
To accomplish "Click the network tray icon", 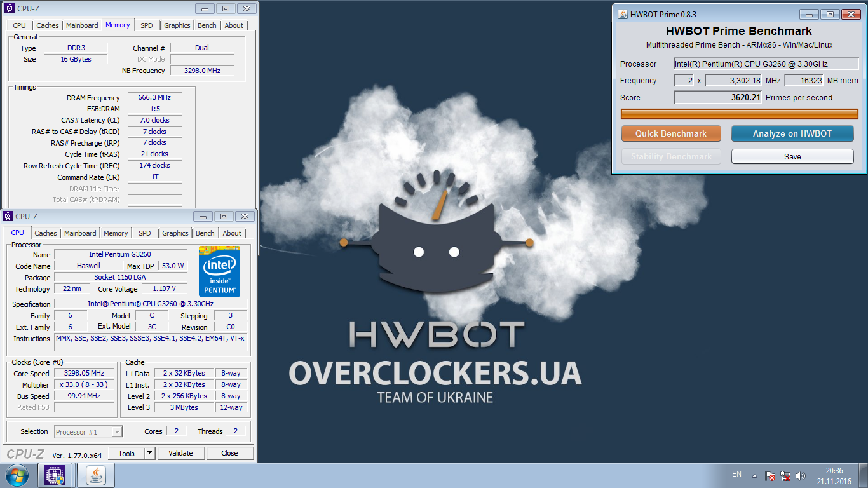I will point(785,475).
